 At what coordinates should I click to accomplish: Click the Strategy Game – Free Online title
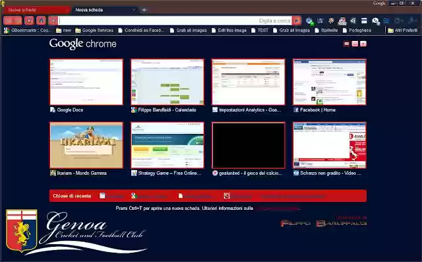(169, 173)
